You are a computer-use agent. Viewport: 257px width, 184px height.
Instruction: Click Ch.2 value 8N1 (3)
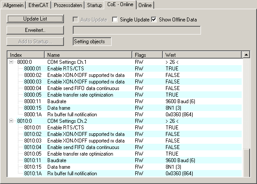tap(173, 167)
